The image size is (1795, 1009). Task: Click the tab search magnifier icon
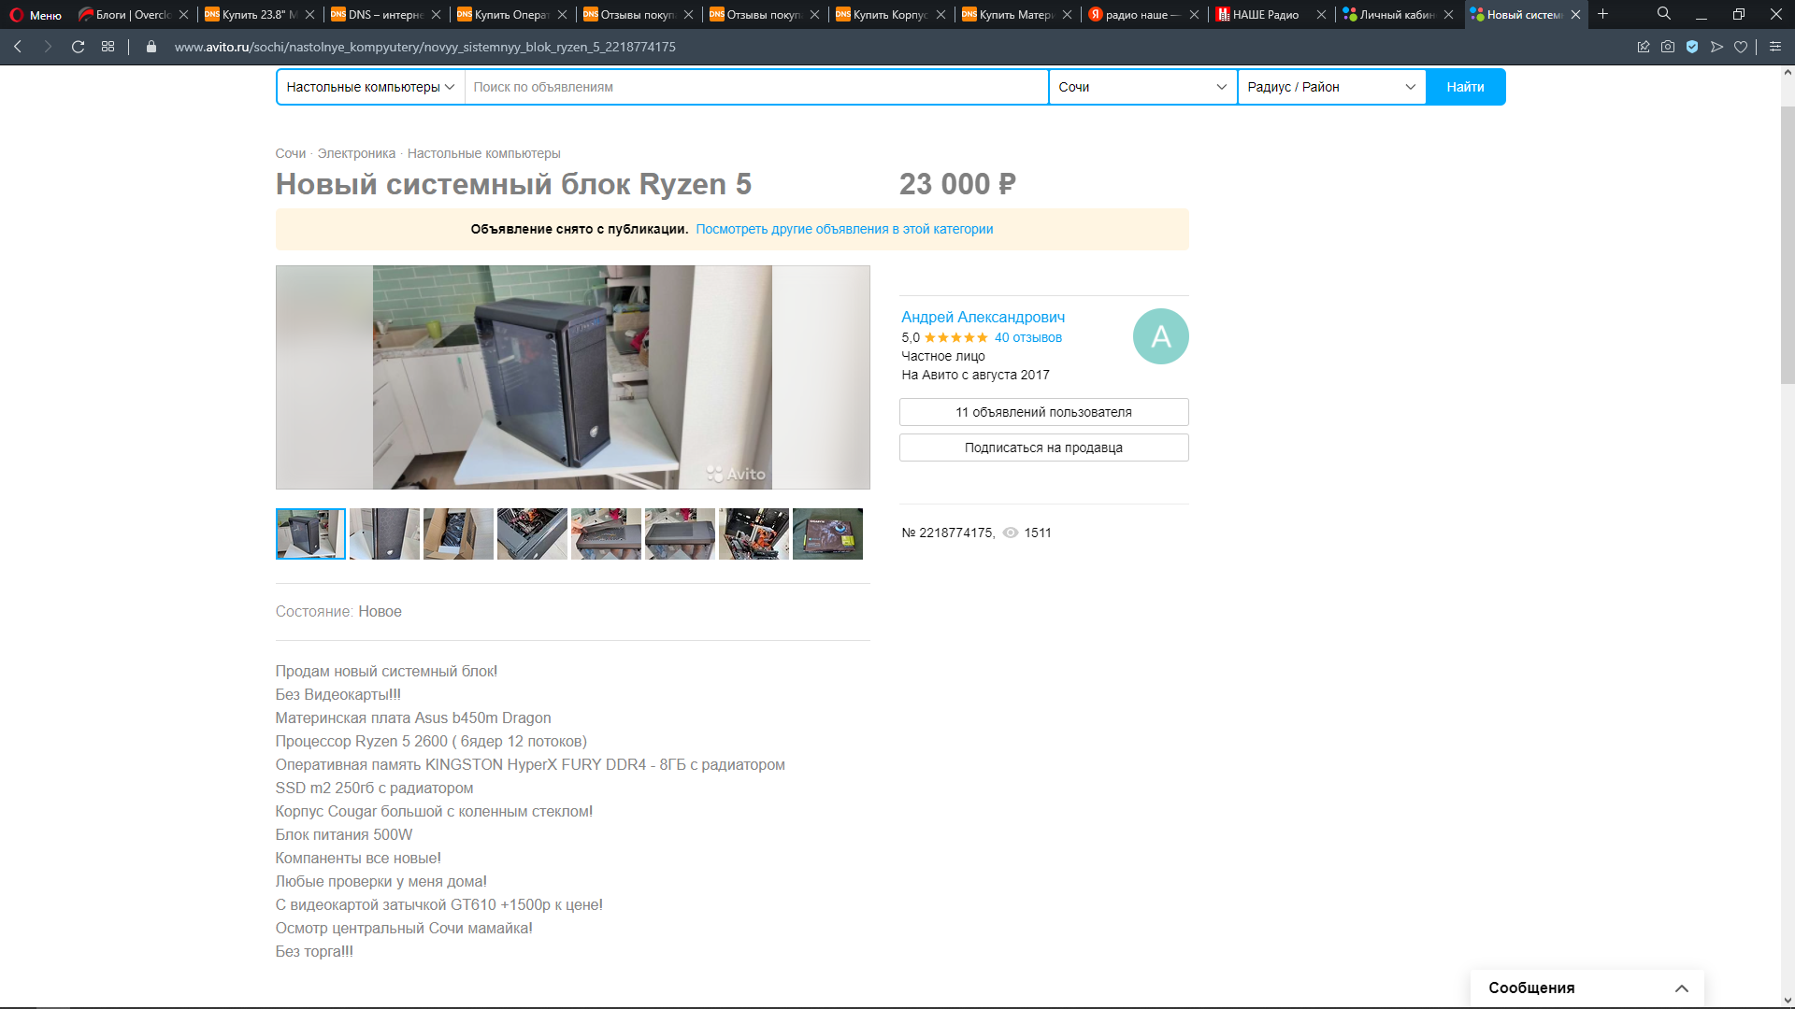click(x=1664, y=14)
